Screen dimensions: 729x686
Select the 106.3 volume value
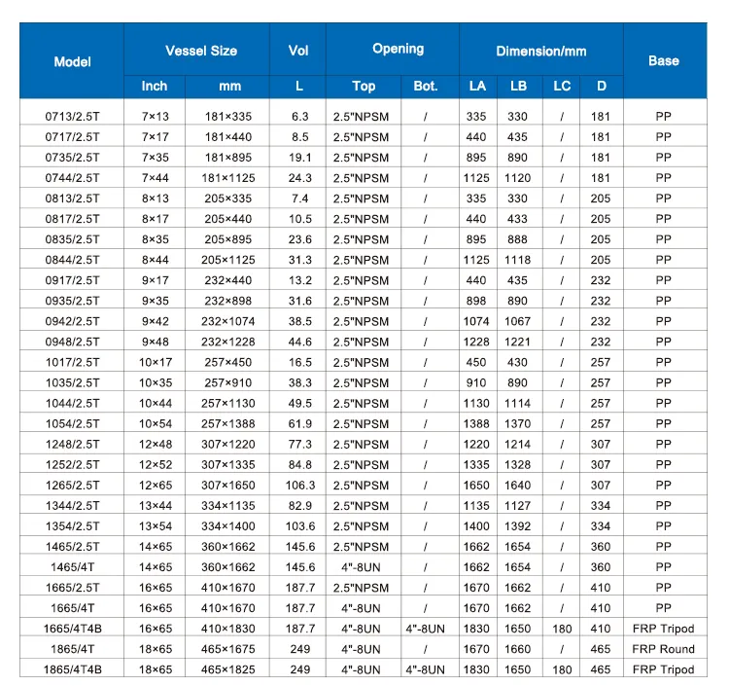(299, 486)
